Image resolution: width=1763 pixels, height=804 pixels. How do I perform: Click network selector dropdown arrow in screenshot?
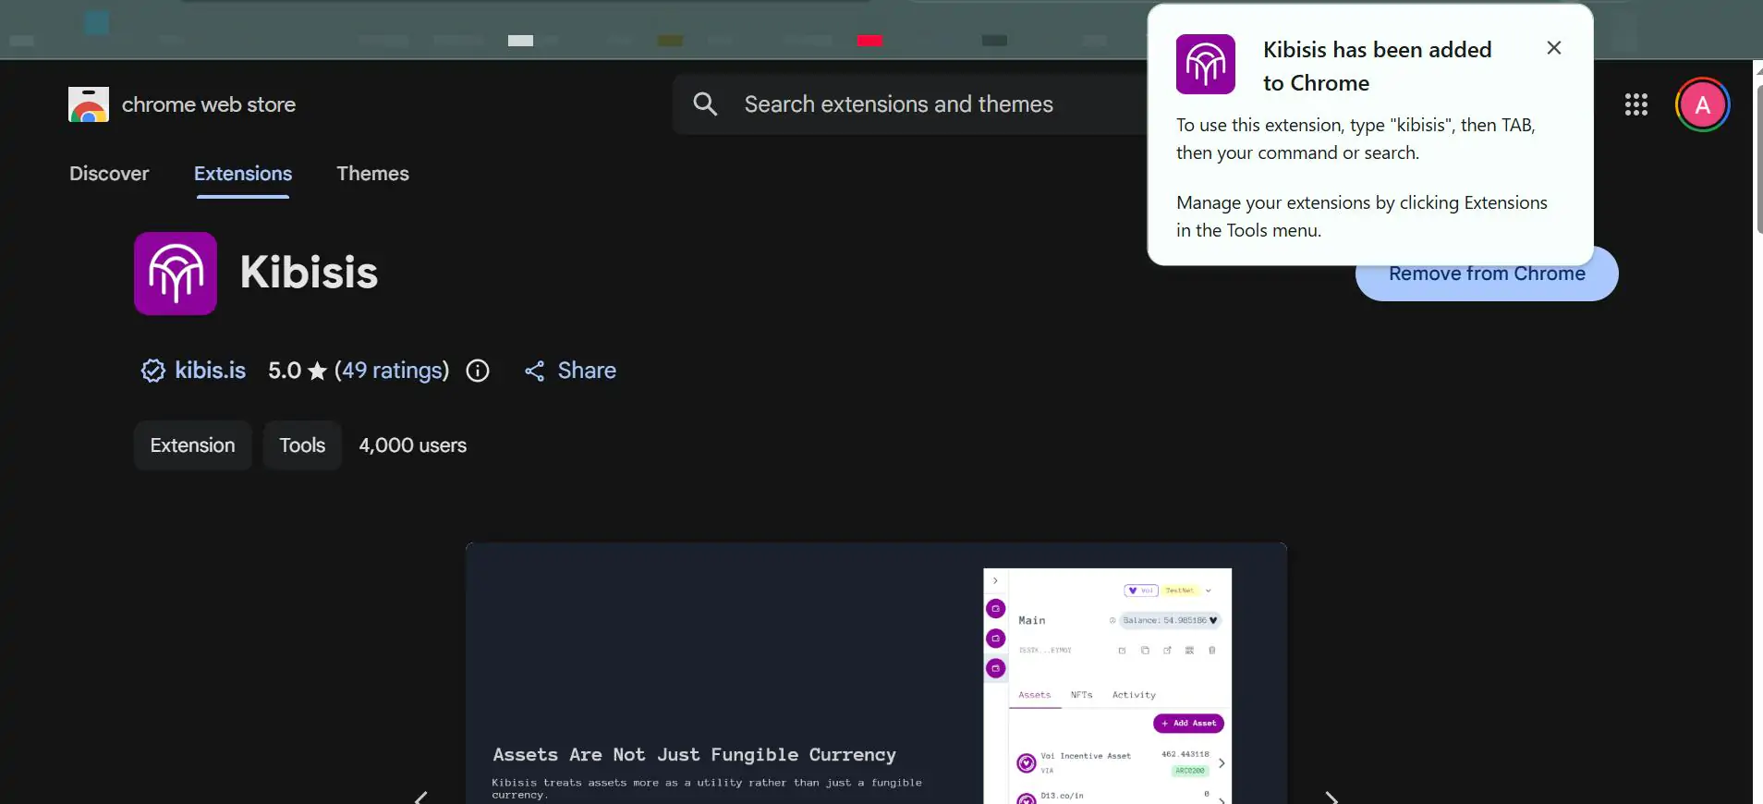[1208, 591]
